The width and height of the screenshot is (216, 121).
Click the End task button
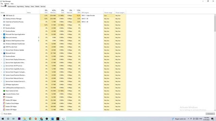click(210, 114)
